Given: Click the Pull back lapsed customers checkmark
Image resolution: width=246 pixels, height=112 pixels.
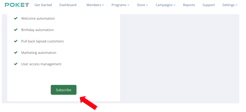Looking at the screenshot, I should tap(16, 41).
